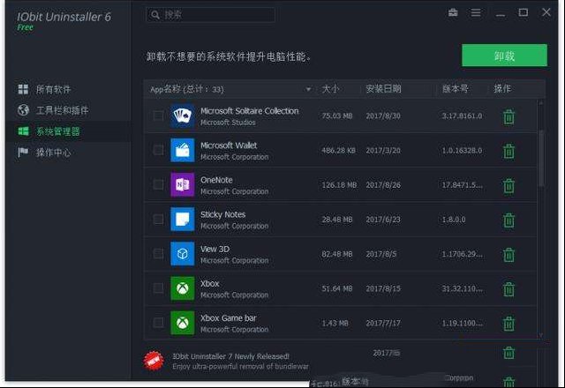
Task: Click the red NEW badge icon
Action: 154,361
